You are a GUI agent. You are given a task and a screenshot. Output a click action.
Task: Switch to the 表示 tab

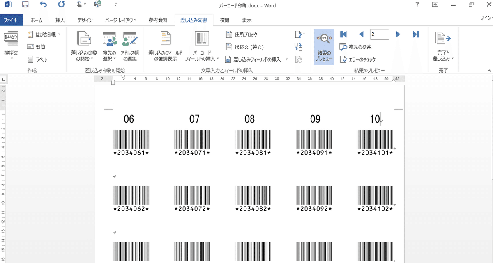coord(246,20)
